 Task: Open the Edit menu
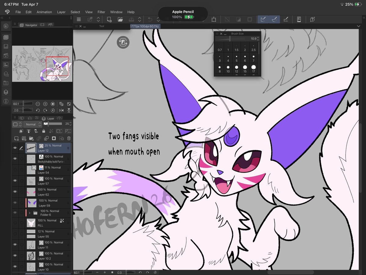pyautogui.click(x=28, y=12)
